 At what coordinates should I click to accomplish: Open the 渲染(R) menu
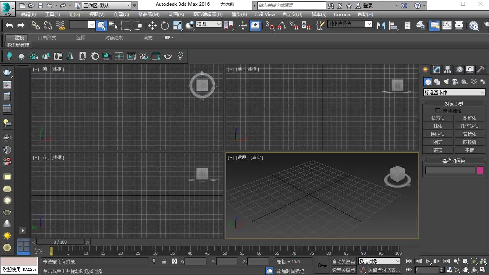(239, 15)
